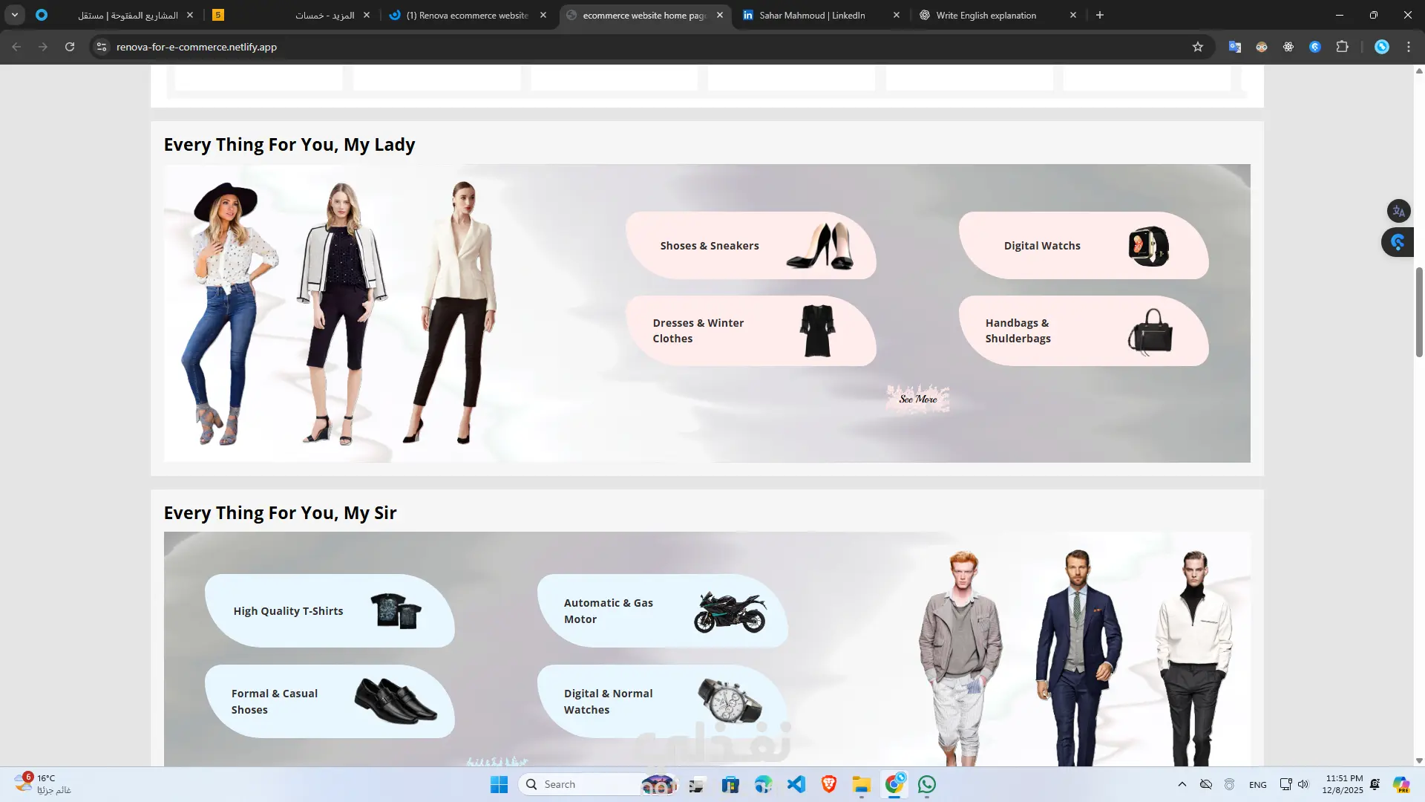Click the page vertical scrollbar thumb
Viewport: 1425px width, 802px height.
coord(1419,312)
